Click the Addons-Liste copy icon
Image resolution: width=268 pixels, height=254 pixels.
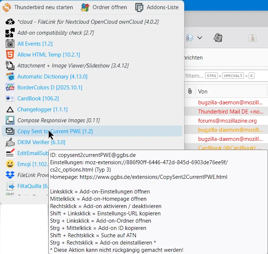tap(139, 7)
